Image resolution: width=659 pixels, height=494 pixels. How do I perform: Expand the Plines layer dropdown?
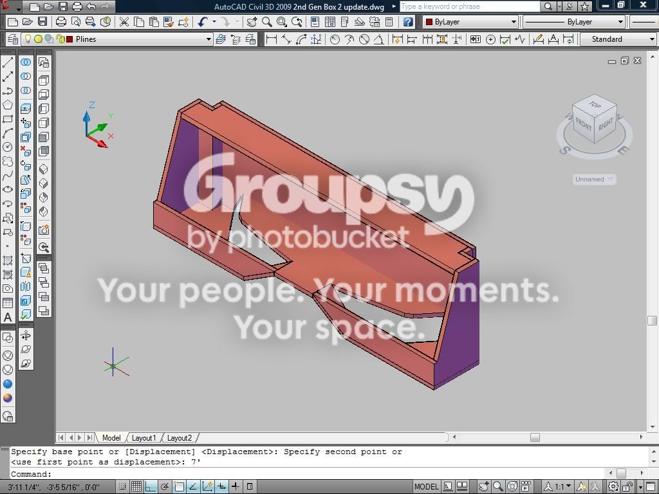tap(209, 39)
